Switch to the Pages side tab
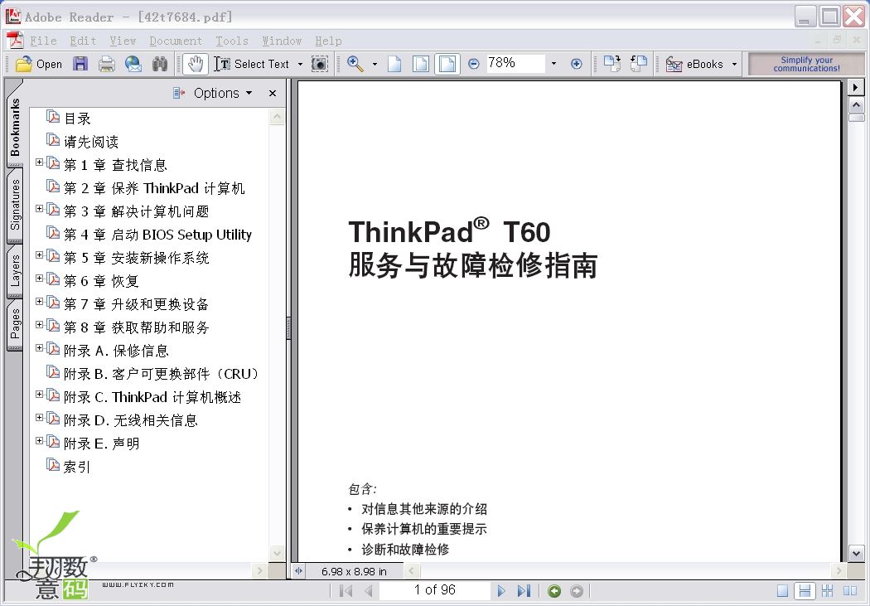 click(x=15, y=325)
